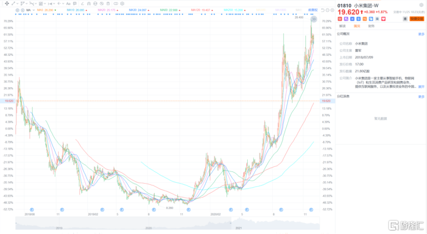Select the crosshair move cursor tool
The width and height of the screenshot is (427, 234).
click(7, 4)
